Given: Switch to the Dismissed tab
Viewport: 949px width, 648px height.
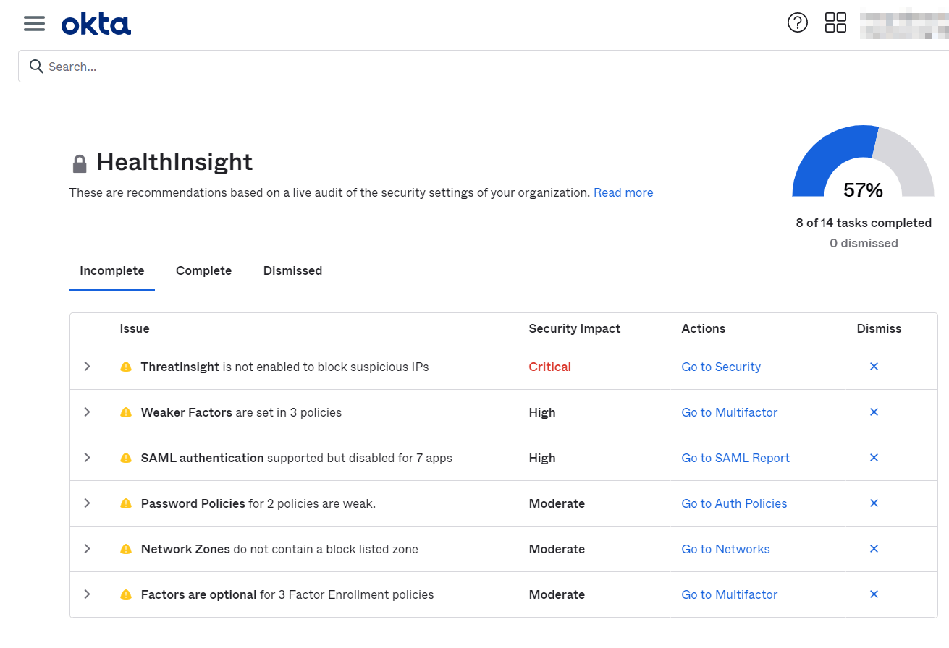Looking at the screenshot, I should click(292, 270).
